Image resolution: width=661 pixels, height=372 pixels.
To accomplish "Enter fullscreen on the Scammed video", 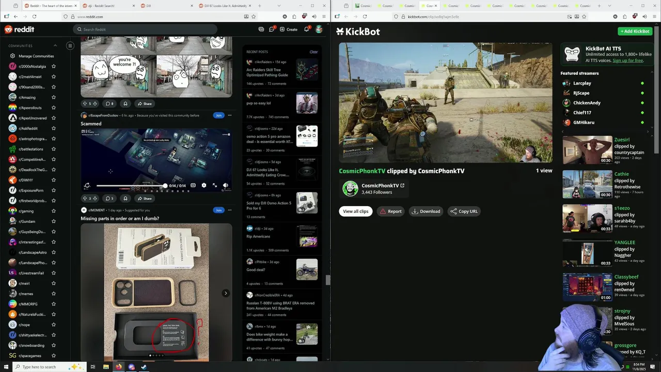I will [215, 185].
